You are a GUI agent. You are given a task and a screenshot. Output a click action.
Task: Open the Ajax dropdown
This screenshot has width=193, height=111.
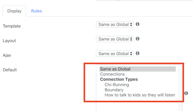pos(115,54)
